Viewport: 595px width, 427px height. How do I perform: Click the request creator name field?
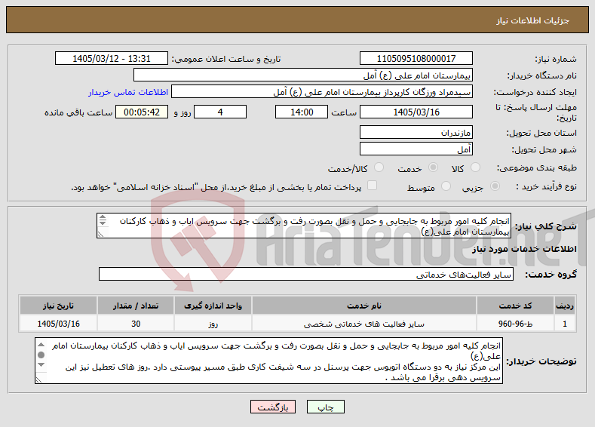click(322, 92)
